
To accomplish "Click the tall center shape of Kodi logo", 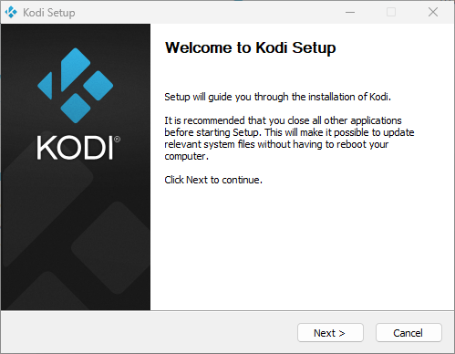I will 76,69.
